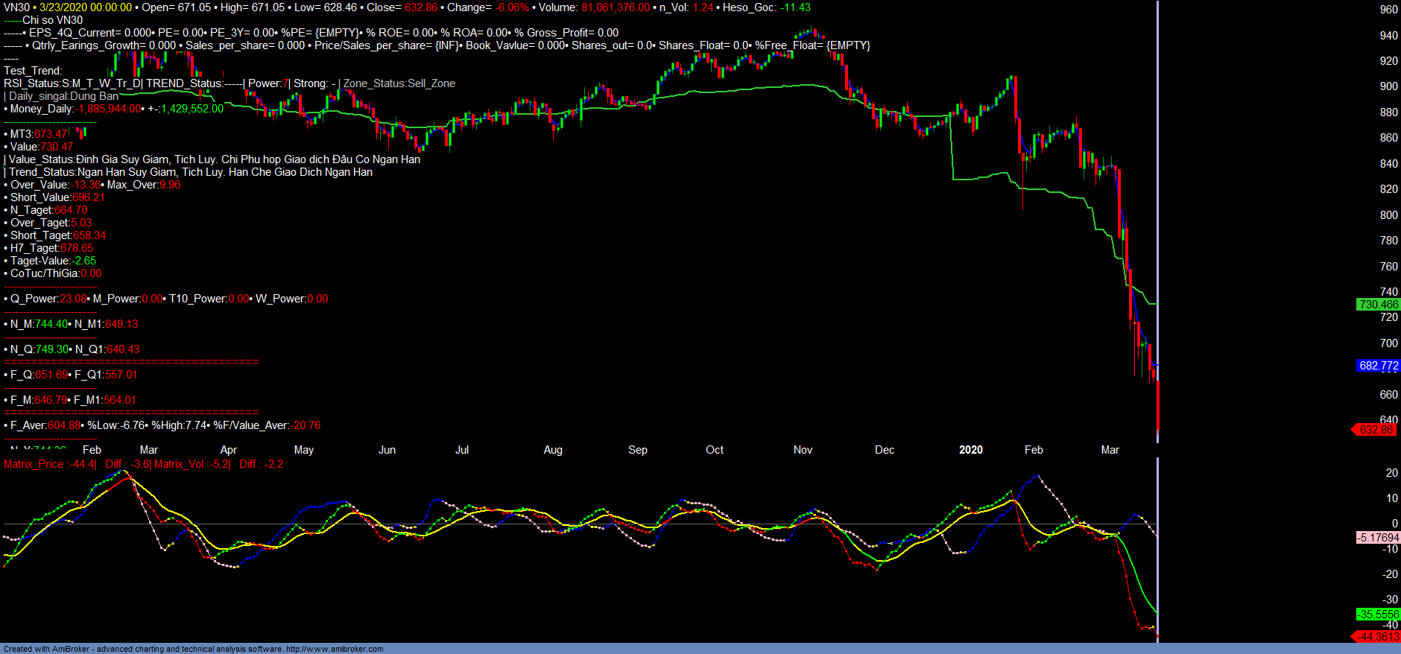
Task: Open the amibroker.com link in footer
Action: (335, 649)
